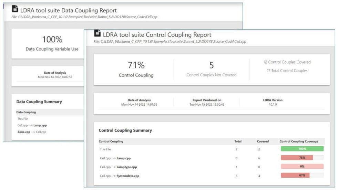
Task: Click the 0% coverage progress bar
Action: [x=302, y=167]
